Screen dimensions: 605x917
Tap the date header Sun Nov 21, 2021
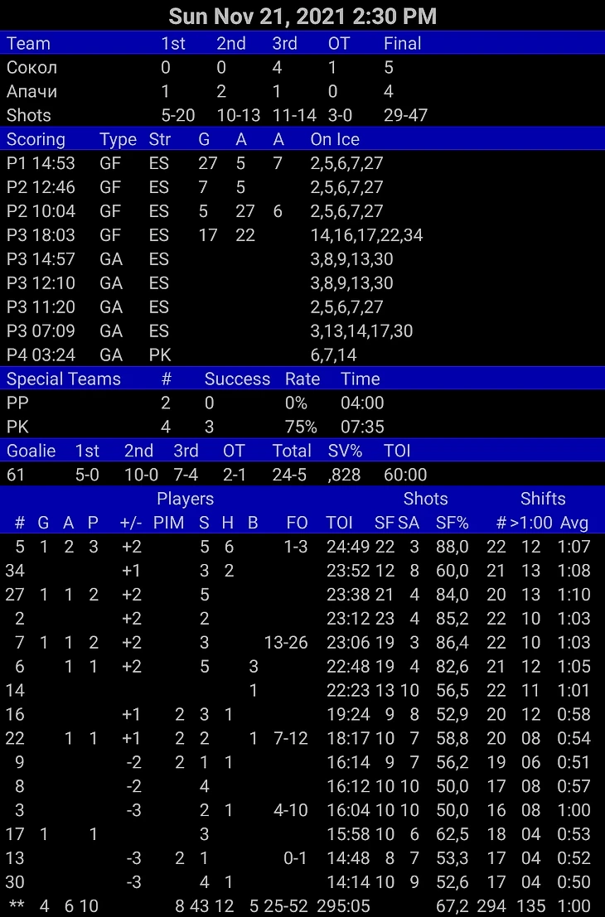[x=302, y=17]
